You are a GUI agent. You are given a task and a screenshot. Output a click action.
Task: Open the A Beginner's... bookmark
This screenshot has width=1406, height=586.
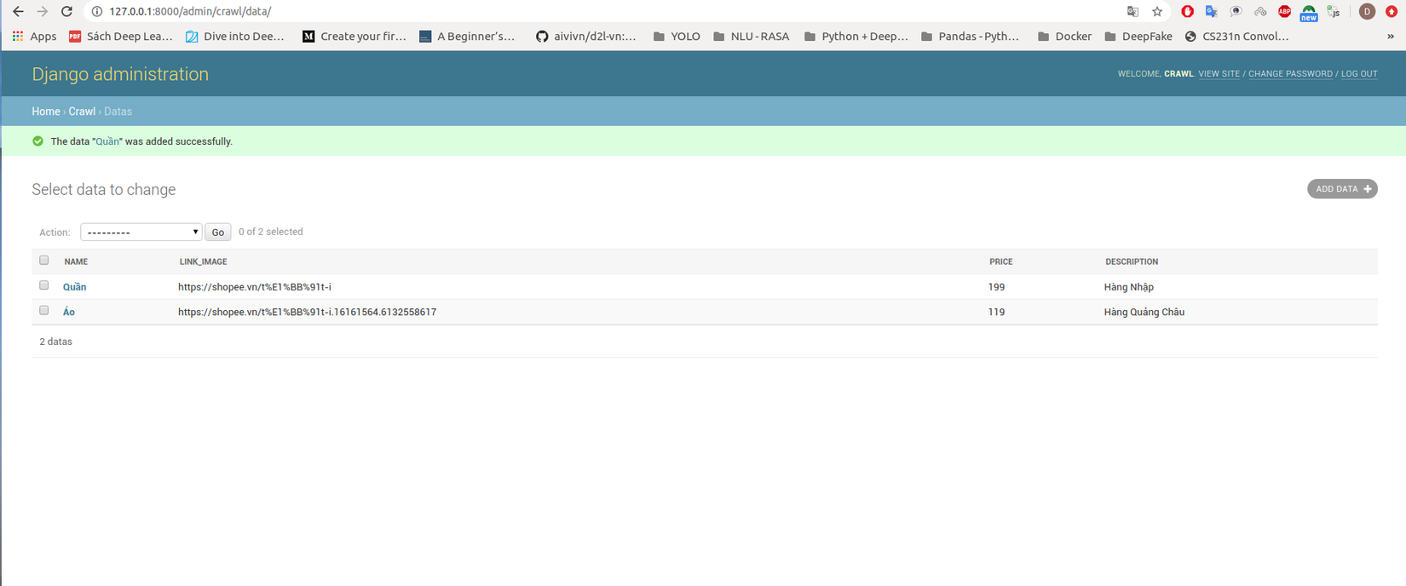click(x=467, y=37)
